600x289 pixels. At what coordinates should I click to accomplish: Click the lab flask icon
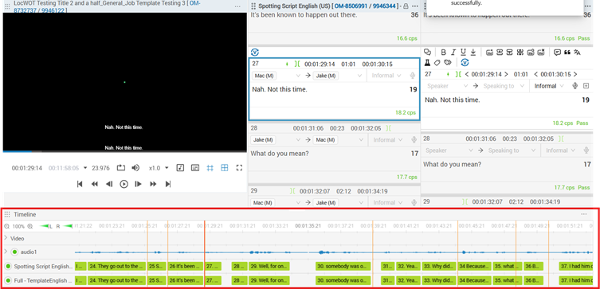pos(427,62)
